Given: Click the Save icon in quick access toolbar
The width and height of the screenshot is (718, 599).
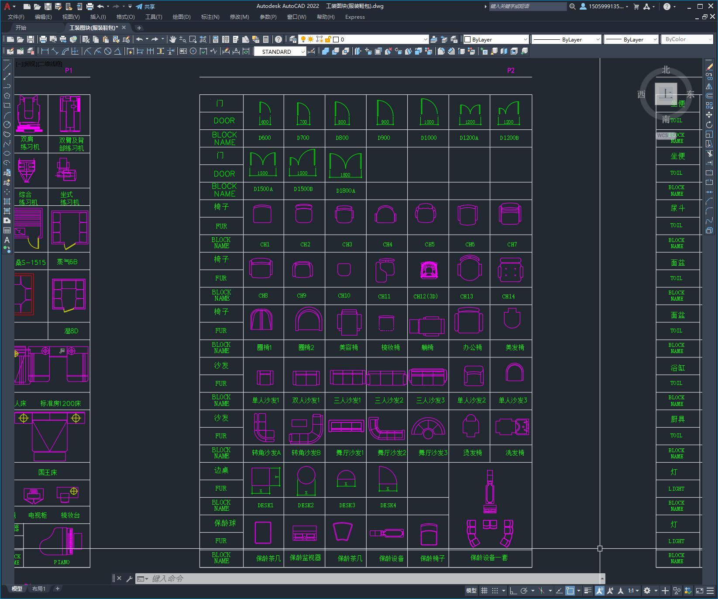Looking at the screenshot, I should pyautogui.click(x=48, y=7).
